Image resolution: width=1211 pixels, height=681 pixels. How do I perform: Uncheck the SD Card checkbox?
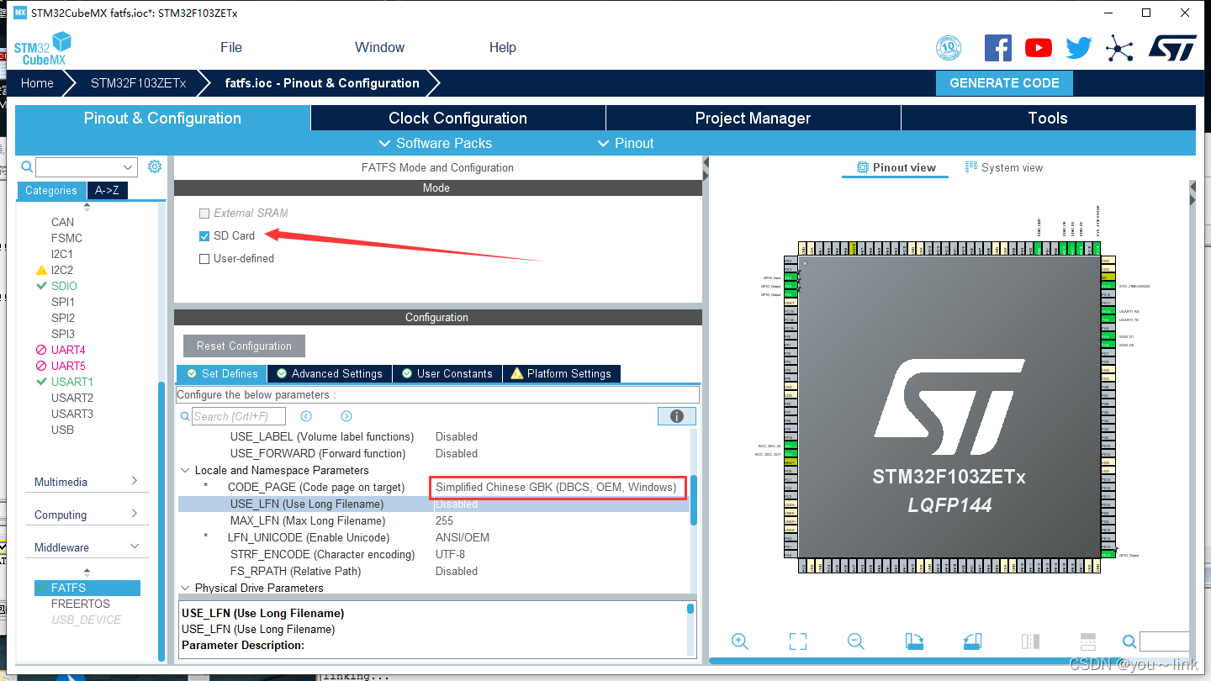[x=204, y=236]
